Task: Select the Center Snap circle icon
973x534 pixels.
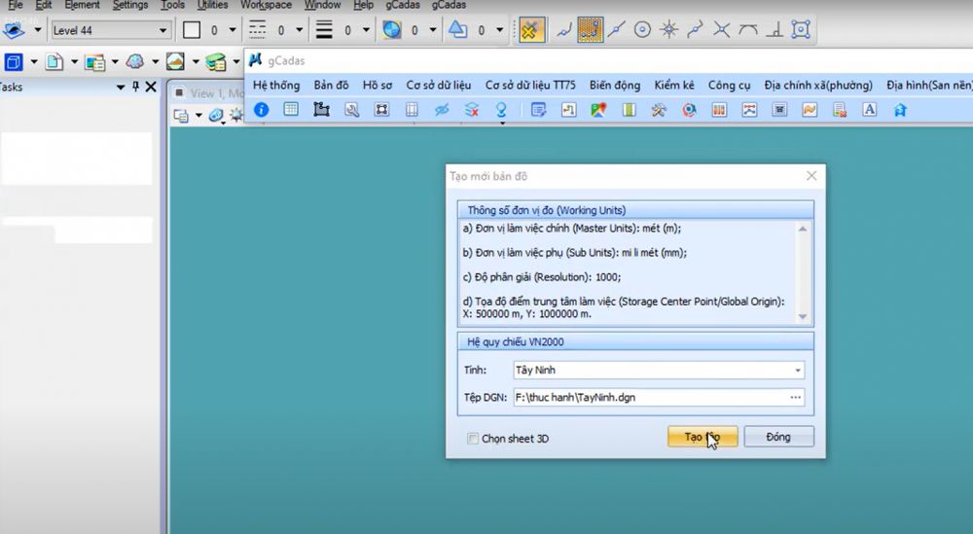Action: (x=642, y=29)
